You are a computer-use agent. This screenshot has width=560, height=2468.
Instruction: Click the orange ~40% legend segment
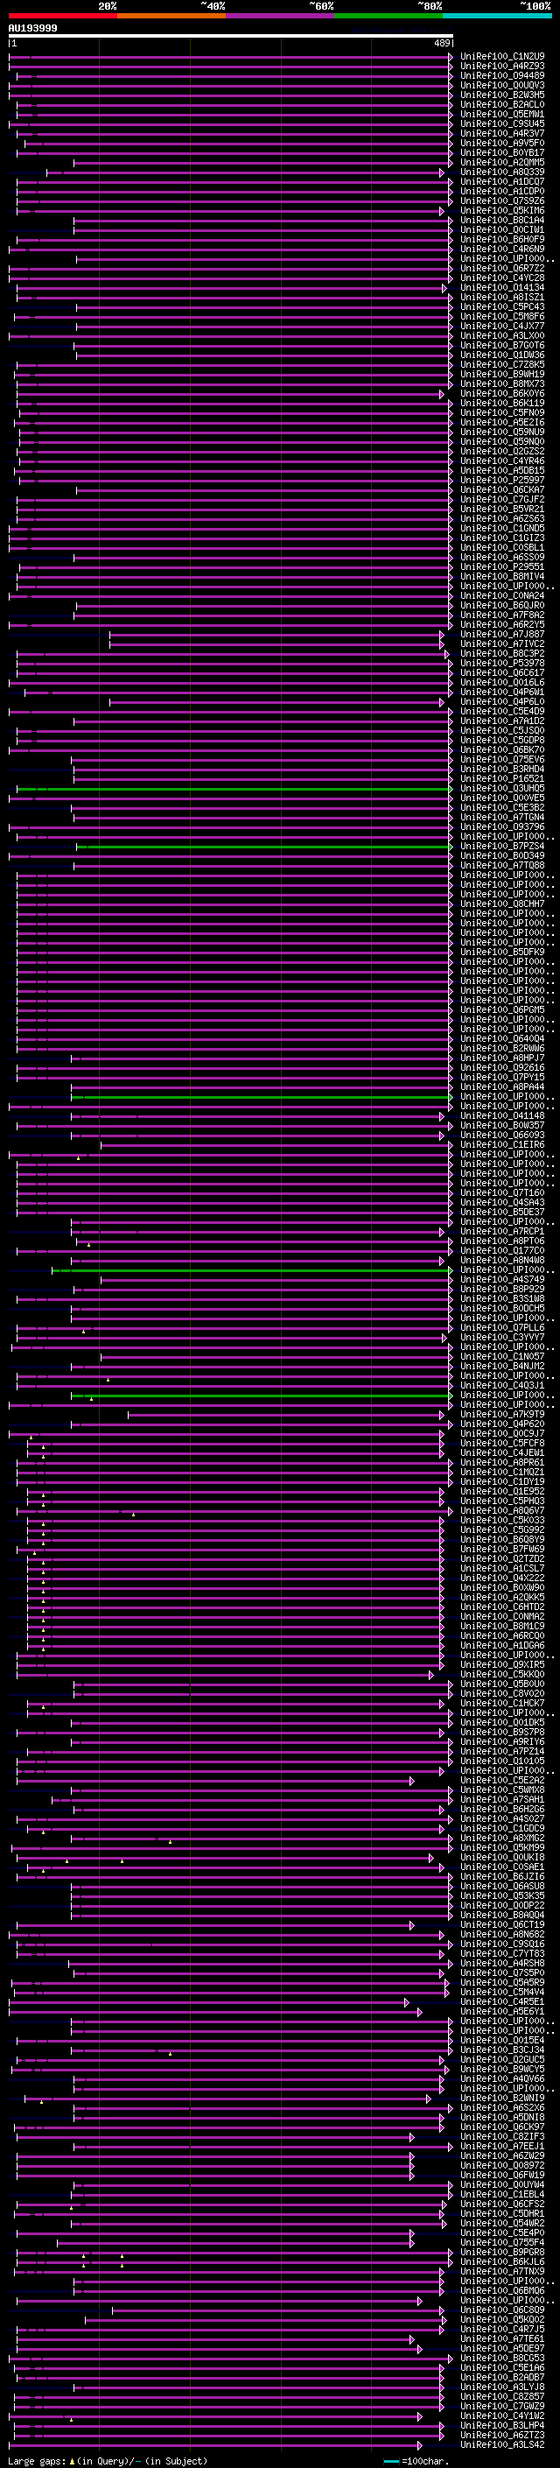coord(171,17)
